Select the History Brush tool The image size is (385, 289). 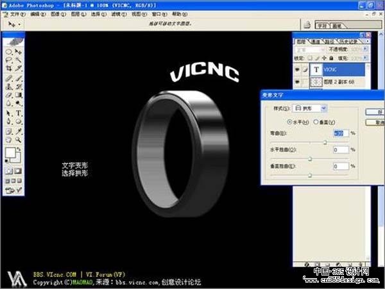point(18,87)
